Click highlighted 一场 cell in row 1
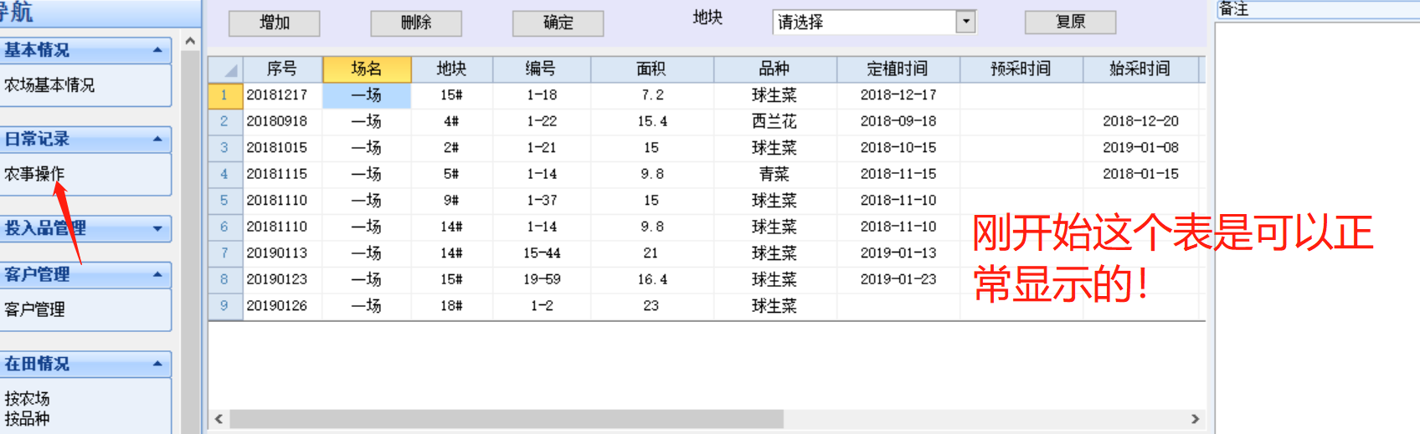The height and width of the screenshot is (434, 1420). click(367, 95)
